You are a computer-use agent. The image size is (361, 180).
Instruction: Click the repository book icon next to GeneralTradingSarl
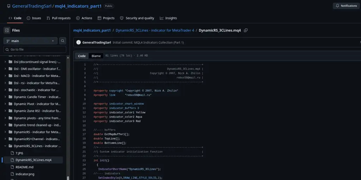(9, 6)
